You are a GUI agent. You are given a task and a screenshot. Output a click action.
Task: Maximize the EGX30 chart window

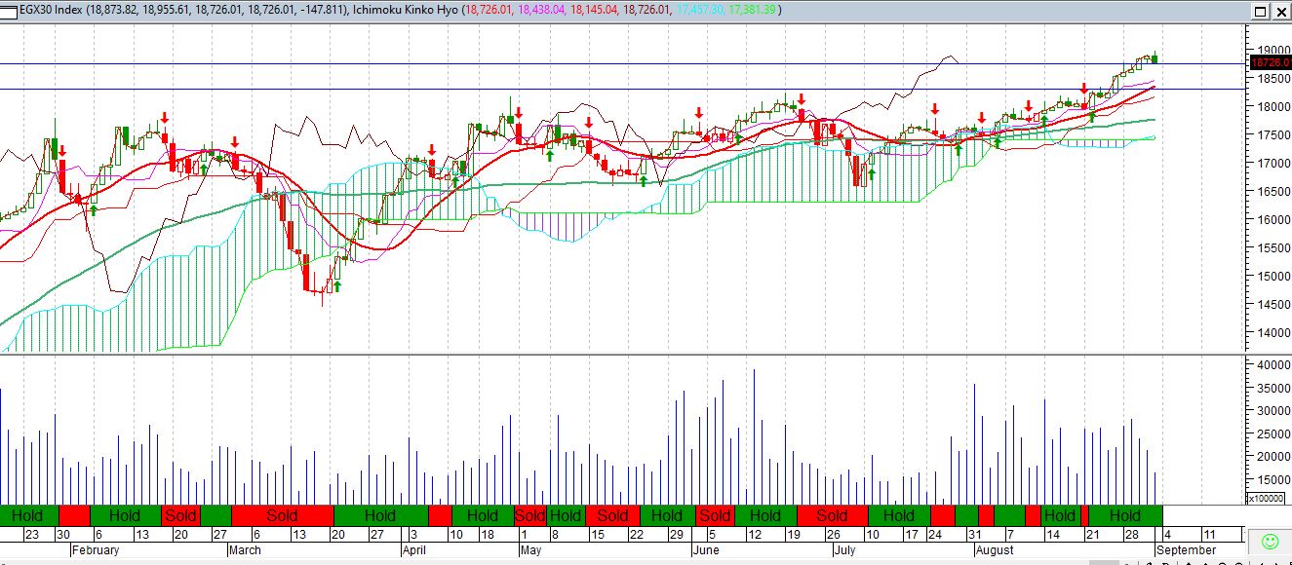point(1260,12)
